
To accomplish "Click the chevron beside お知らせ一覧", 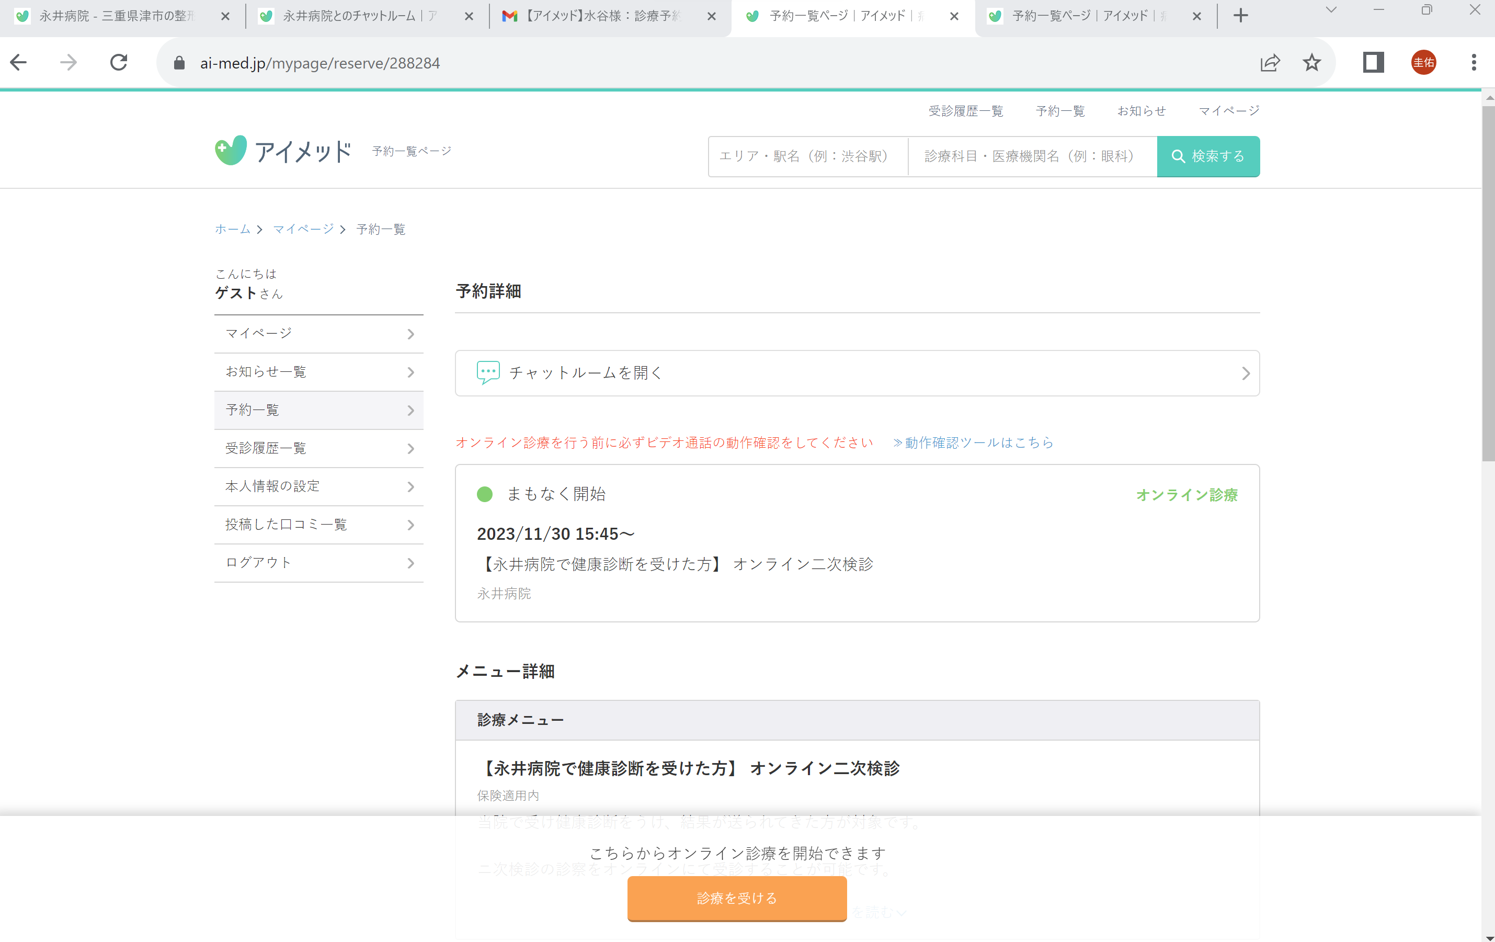I will (x=410, y=372).
